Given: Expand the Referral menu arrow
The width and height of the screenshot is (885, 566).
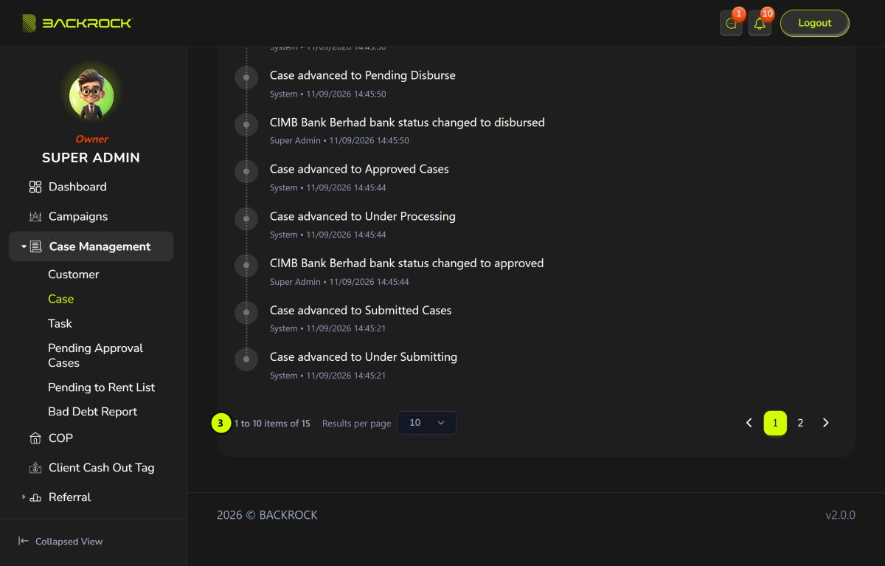Looking at the screenshot, I should [24, 497].
